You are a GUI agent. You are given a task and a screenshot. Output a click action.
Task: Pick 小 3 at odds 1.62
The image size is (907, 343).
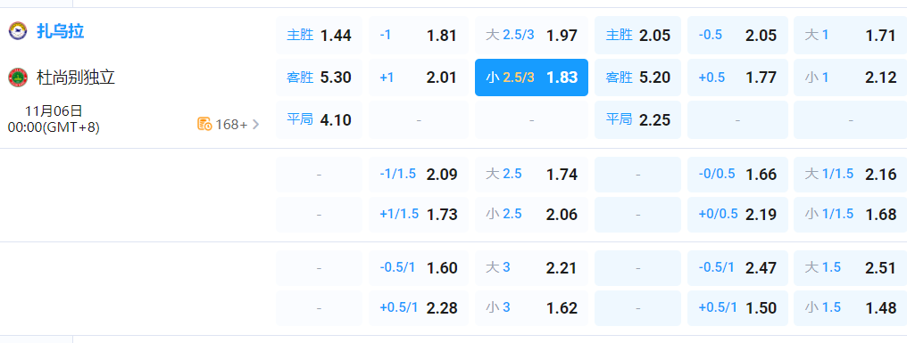(x=531, y=308)
